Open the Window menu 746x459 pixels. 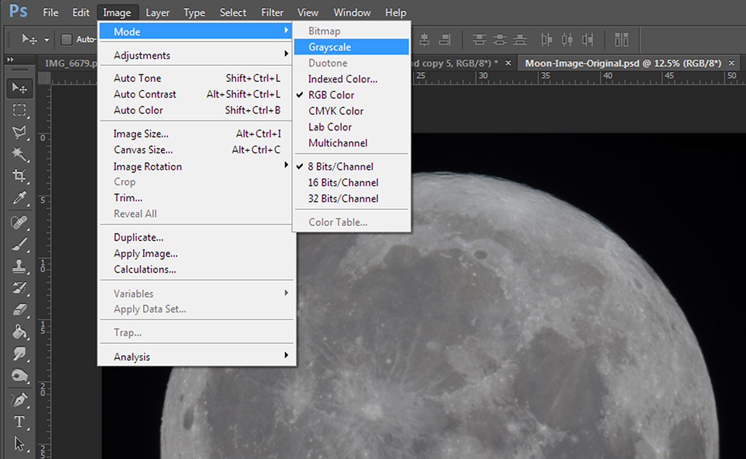(352, 12)
